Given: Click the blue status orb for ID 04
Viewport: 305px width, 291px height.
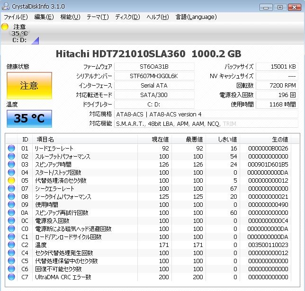Looking at the screenshot, I should pyautogui.click(x=11, y=172).
